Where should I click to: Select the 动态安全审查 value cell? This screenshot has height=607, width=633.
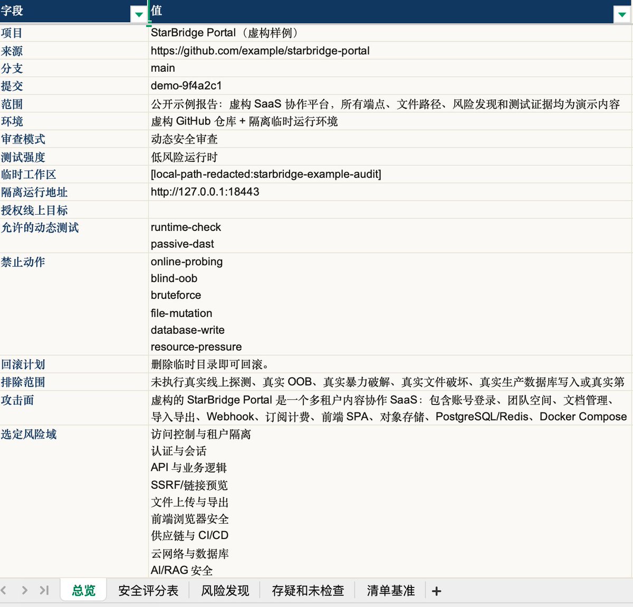pos(390,139)
